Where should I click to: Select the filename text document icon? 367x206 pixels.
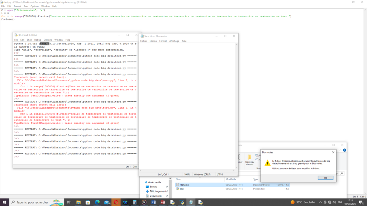tap(177, 185)
